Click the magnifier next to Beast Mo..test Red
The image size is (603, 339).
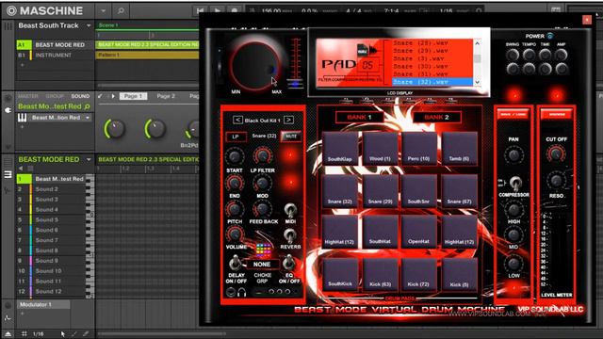click(x=88, y=106)
